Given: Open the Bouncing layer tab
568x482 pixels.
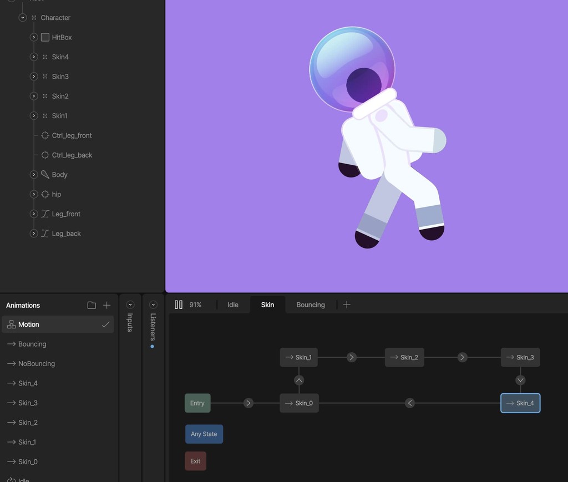Looking at the screenshot, I should (311, 305).
